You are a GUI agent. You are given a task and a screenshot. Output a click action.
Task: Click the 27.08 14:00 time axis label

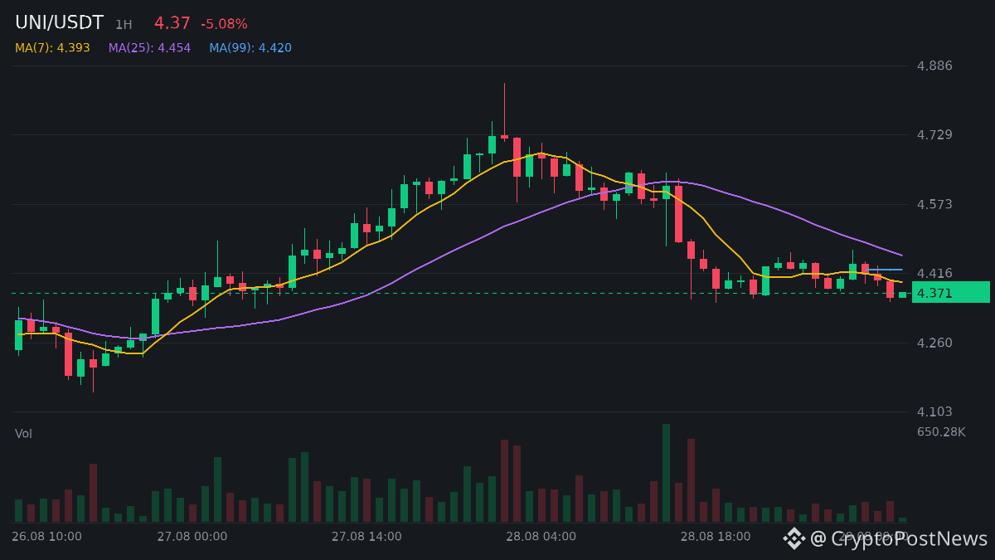pos(366,537)
